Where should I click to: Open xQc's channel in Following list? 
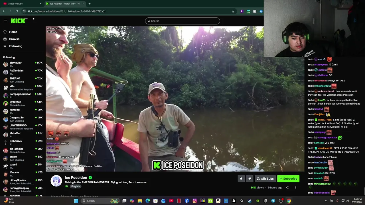[x=23, y=87]
